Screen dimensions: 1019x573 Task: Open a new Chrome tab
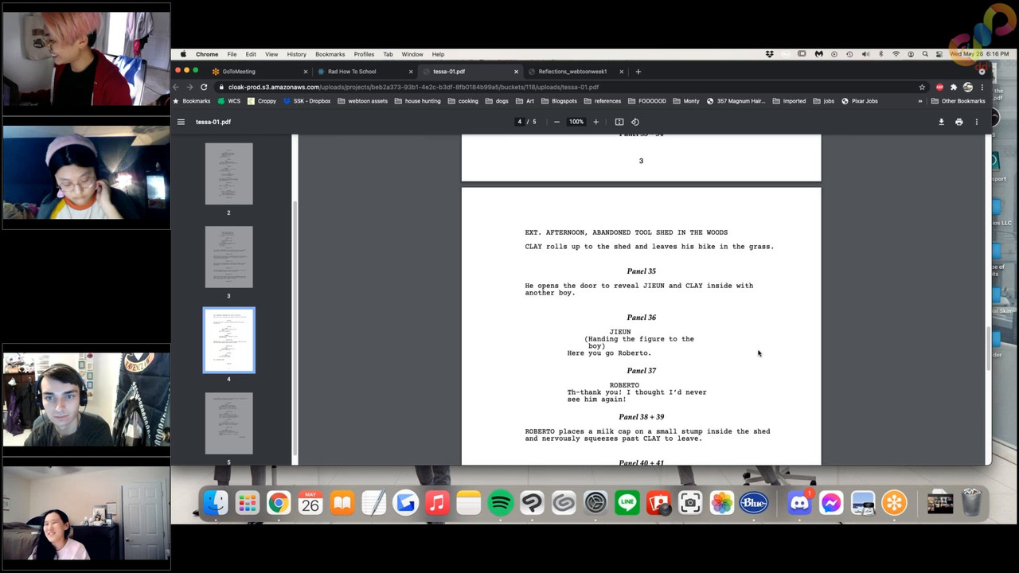pos(638,72)
